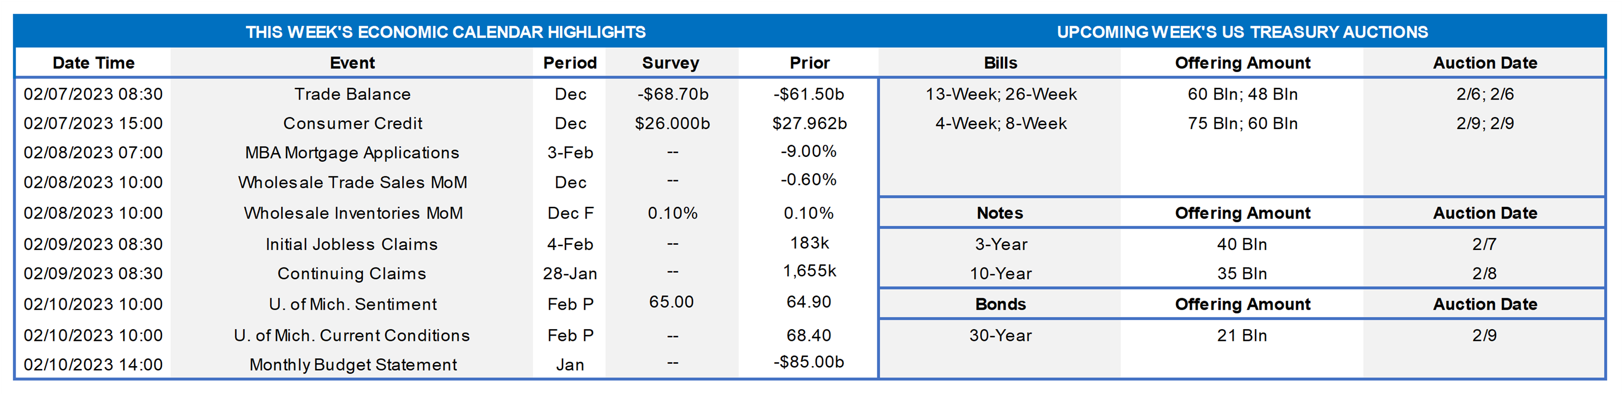Screen dimensions: 1622x395
Task: Click the Prior column header
Action: [x=809, y=63]
